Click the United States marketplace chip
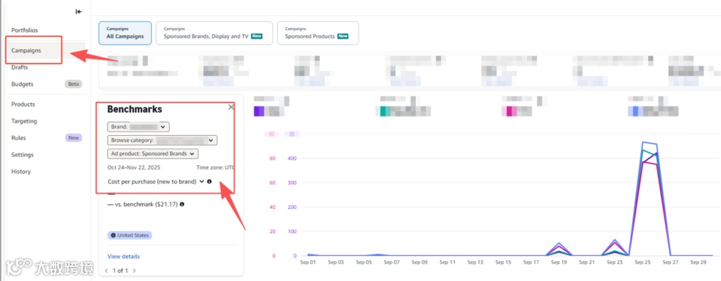Viewport: 721px width, 281px height. pos(130,235)
